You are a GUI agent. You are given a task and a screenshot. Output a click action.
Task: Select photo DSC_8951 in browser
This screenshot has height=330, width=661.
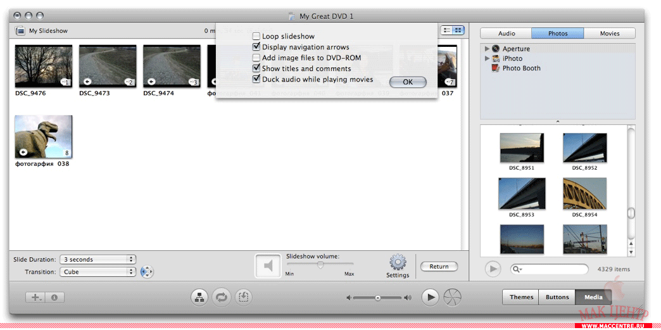(x=522, y=148)
